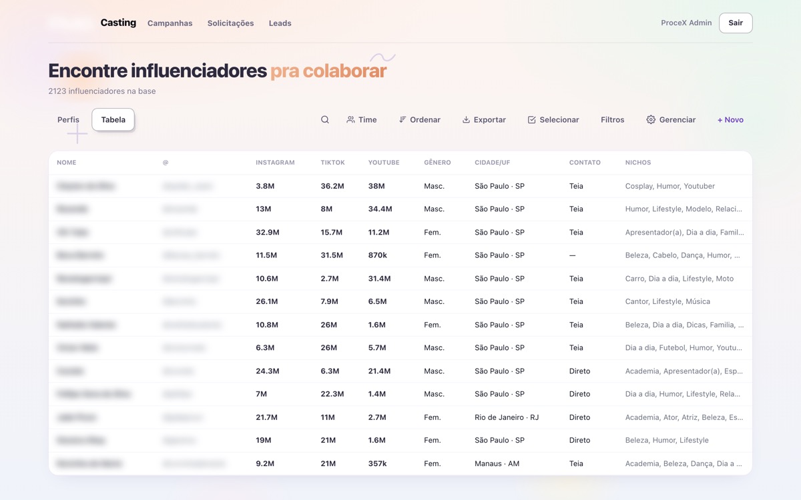Click the NICHOS column header
Image resolution: width=801 pixels, height=500 pixels.
pyautogui.click(x=638, y=163)
